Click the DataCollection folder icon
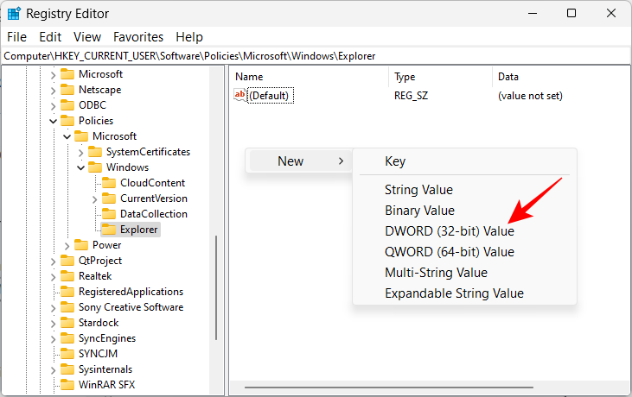 (x=108, y=214)
